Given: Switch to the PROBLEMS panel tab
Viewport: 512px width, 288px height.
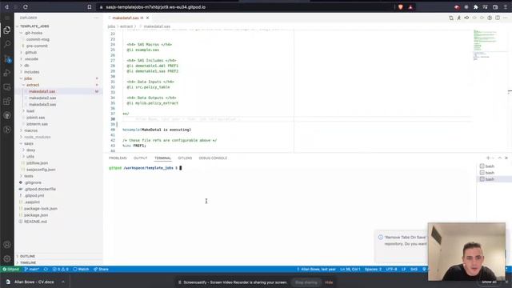Looking at the screenshot, I should tap(118, 158).
